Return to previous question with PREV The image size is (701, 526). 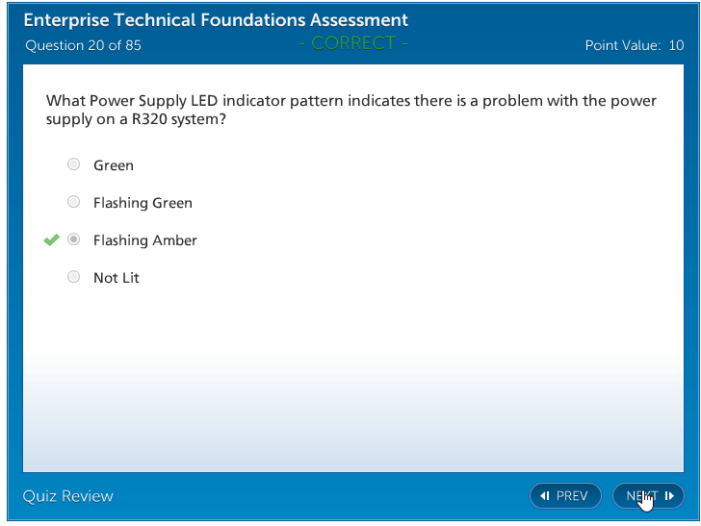tap(565, 496)
